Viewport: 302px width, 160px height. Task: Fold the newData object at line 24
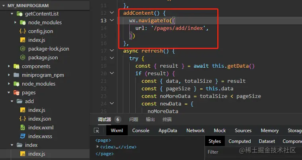click(112, 103)
